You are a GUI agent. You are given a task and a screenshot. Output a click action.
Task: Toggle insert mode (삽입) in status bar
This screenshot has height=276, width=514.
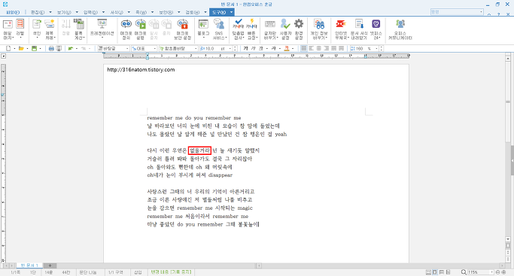tap(138, 272)
